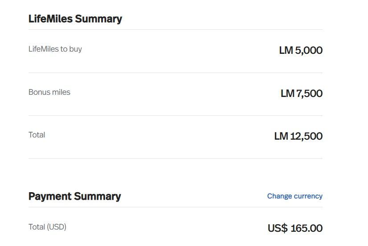
Task: Click the Change currency link
Action: click(295, 196)
